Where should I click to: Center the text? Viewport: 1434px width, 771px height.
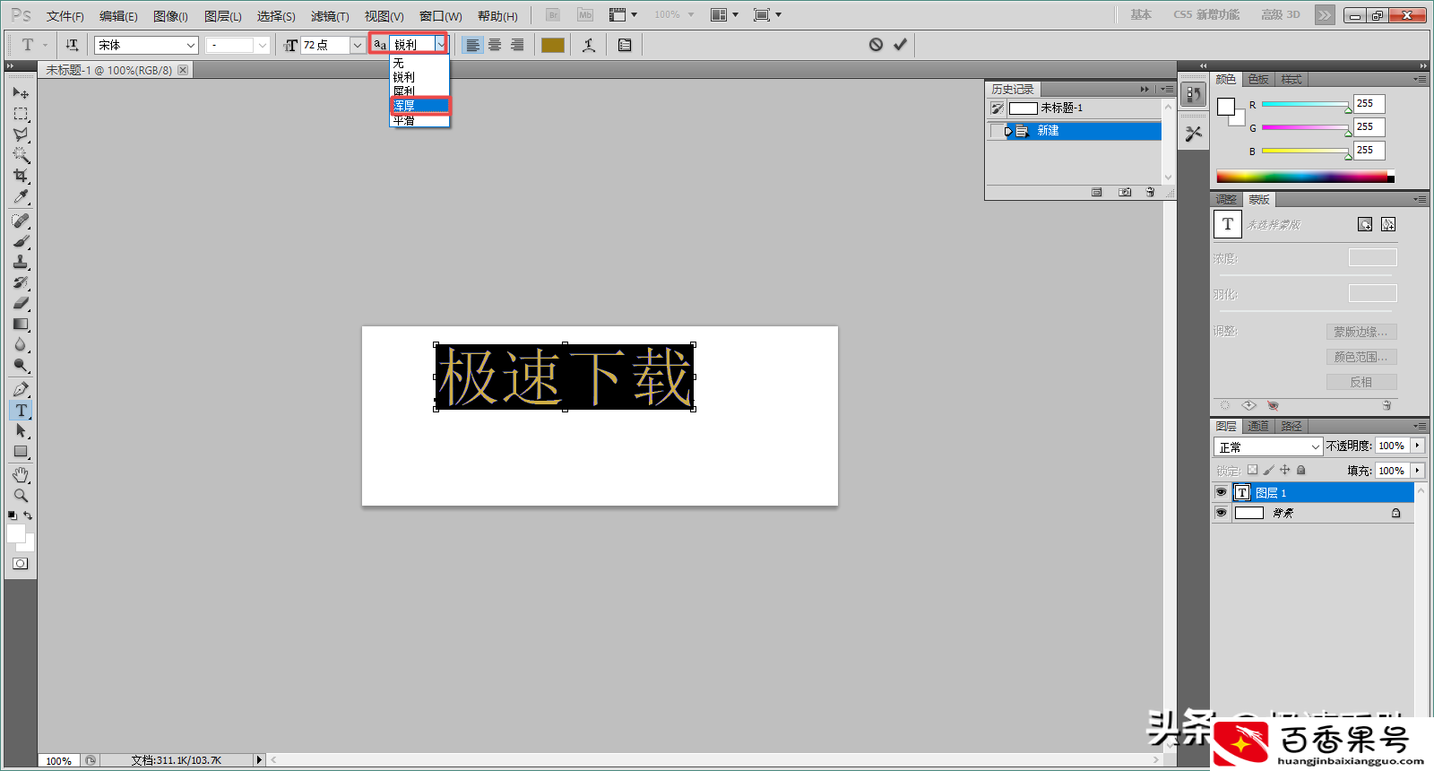point(495,45)
